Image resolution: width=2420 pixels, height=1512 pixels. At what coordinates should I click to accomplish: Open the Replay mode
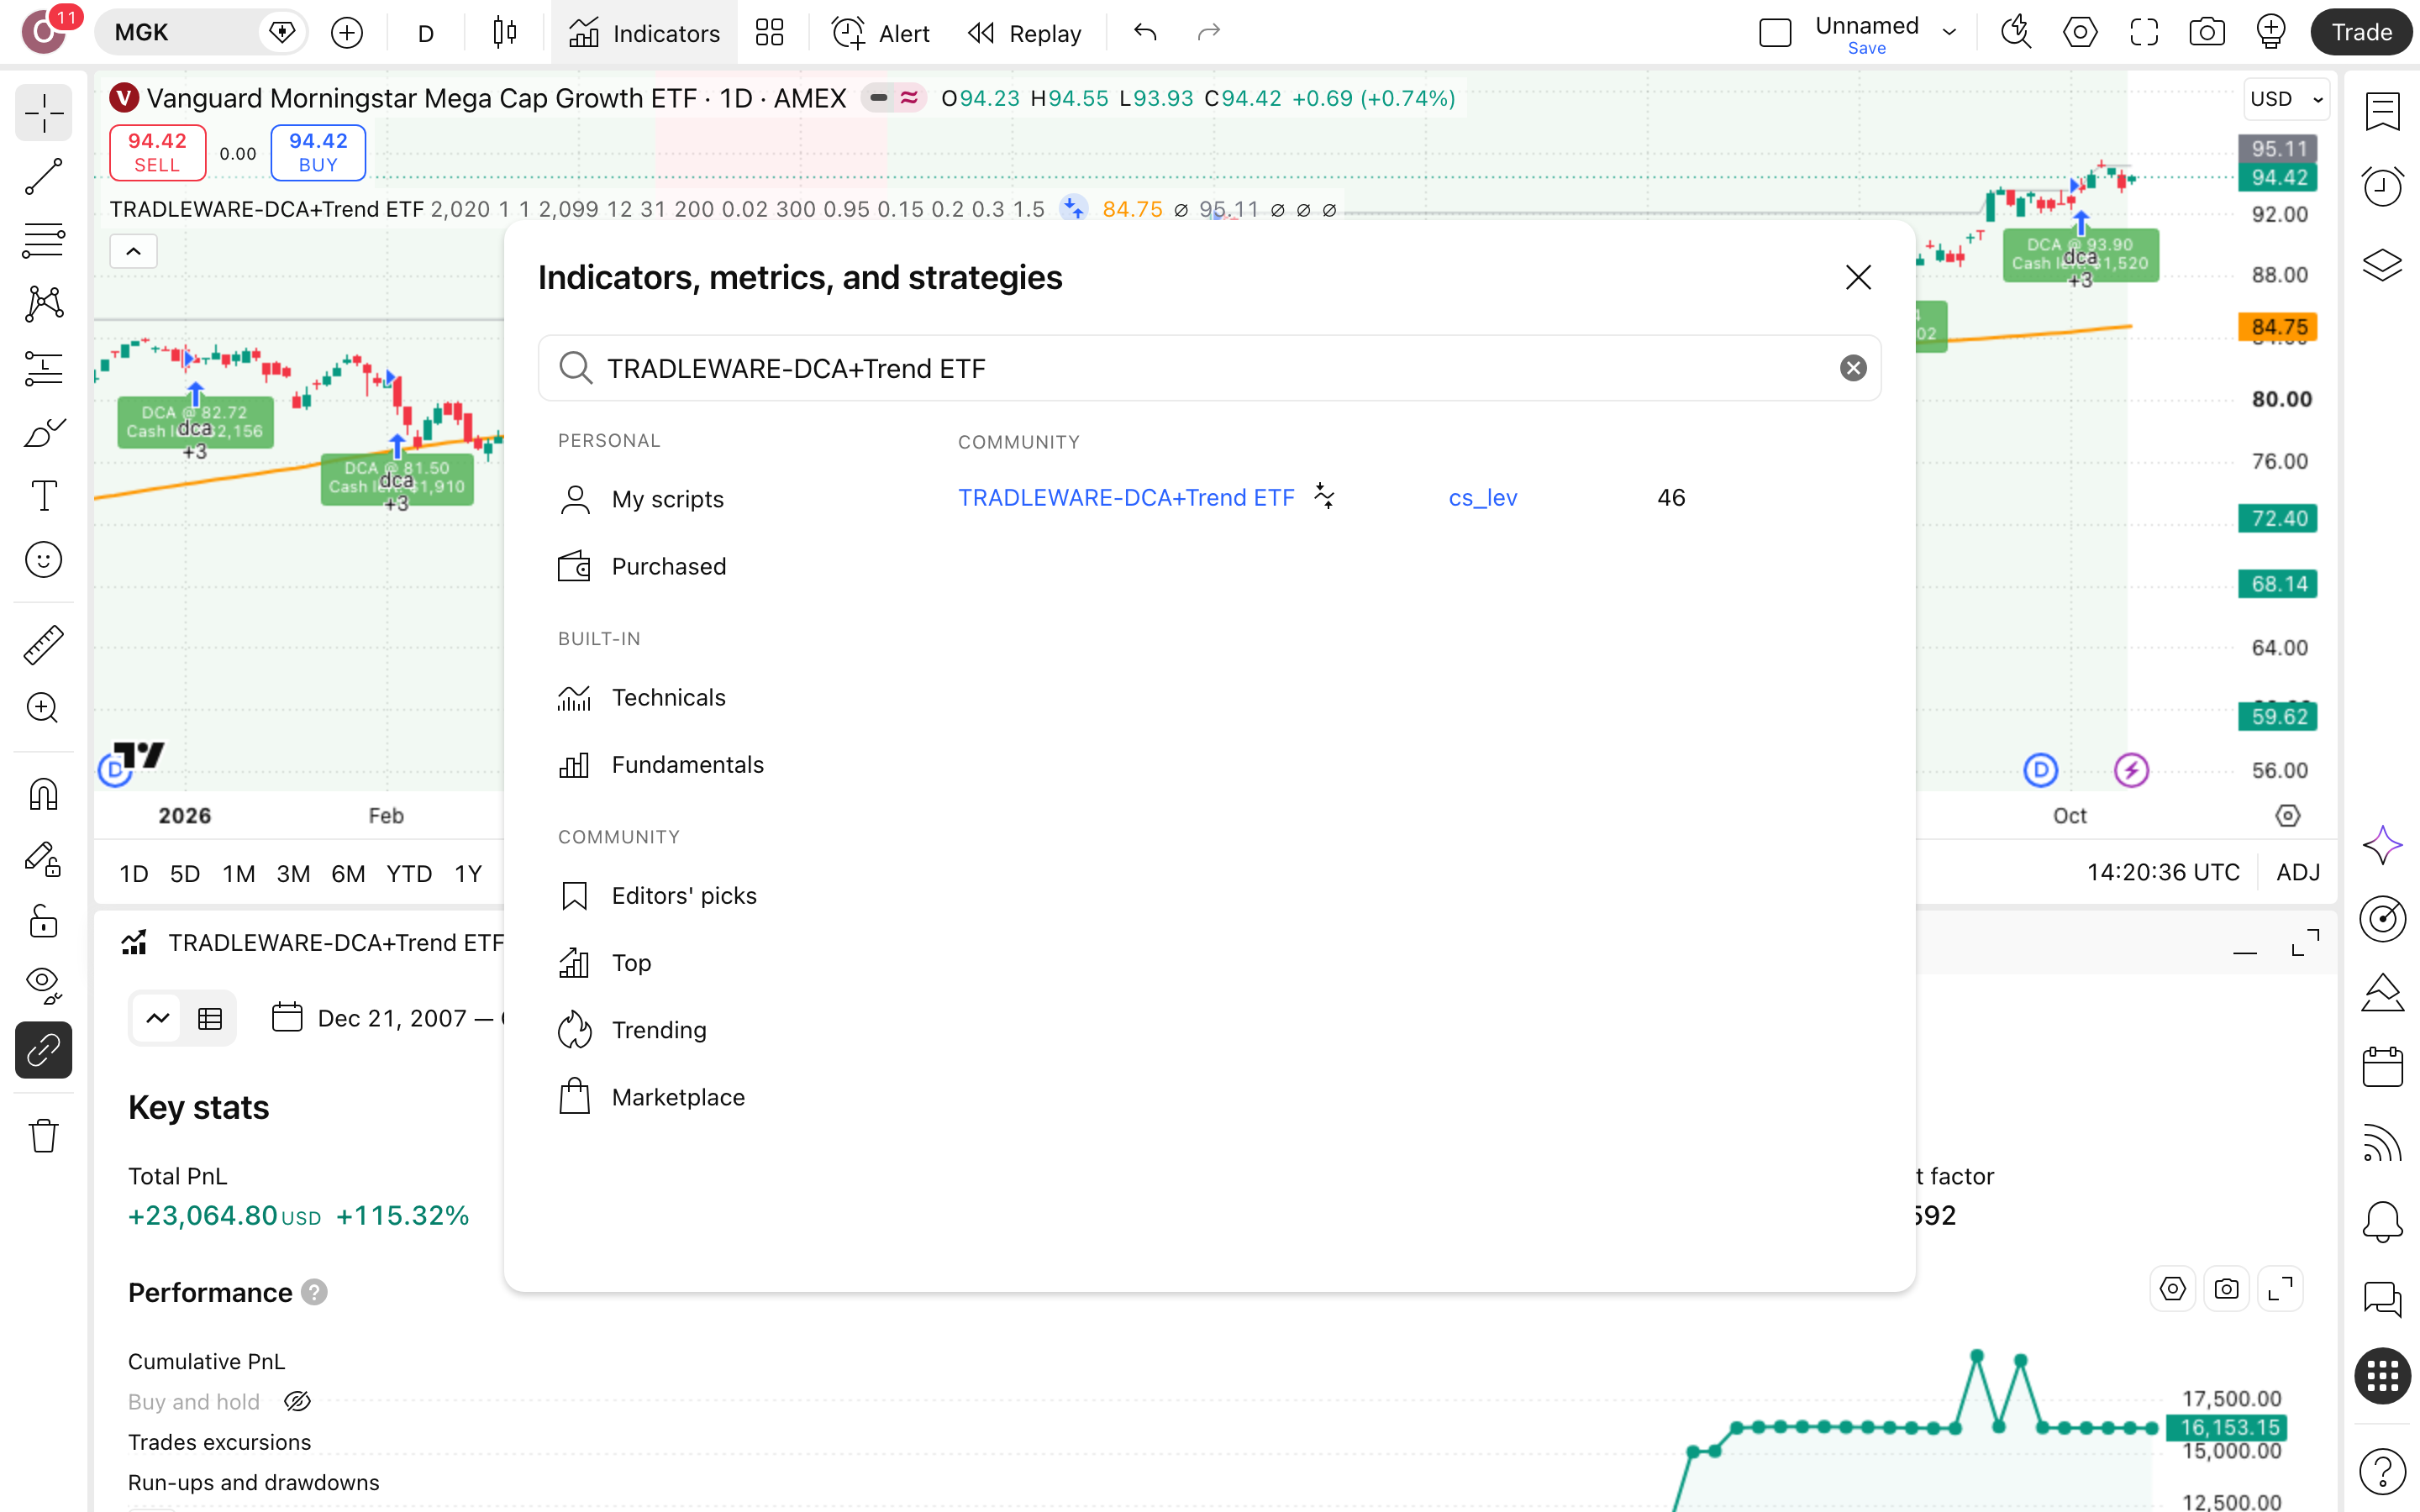click(x=1025, y=33)
